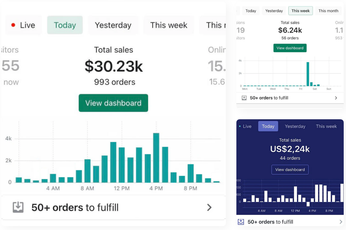
Task: Choose the highlighted This week tab in small panel
Action: (301, 11)
